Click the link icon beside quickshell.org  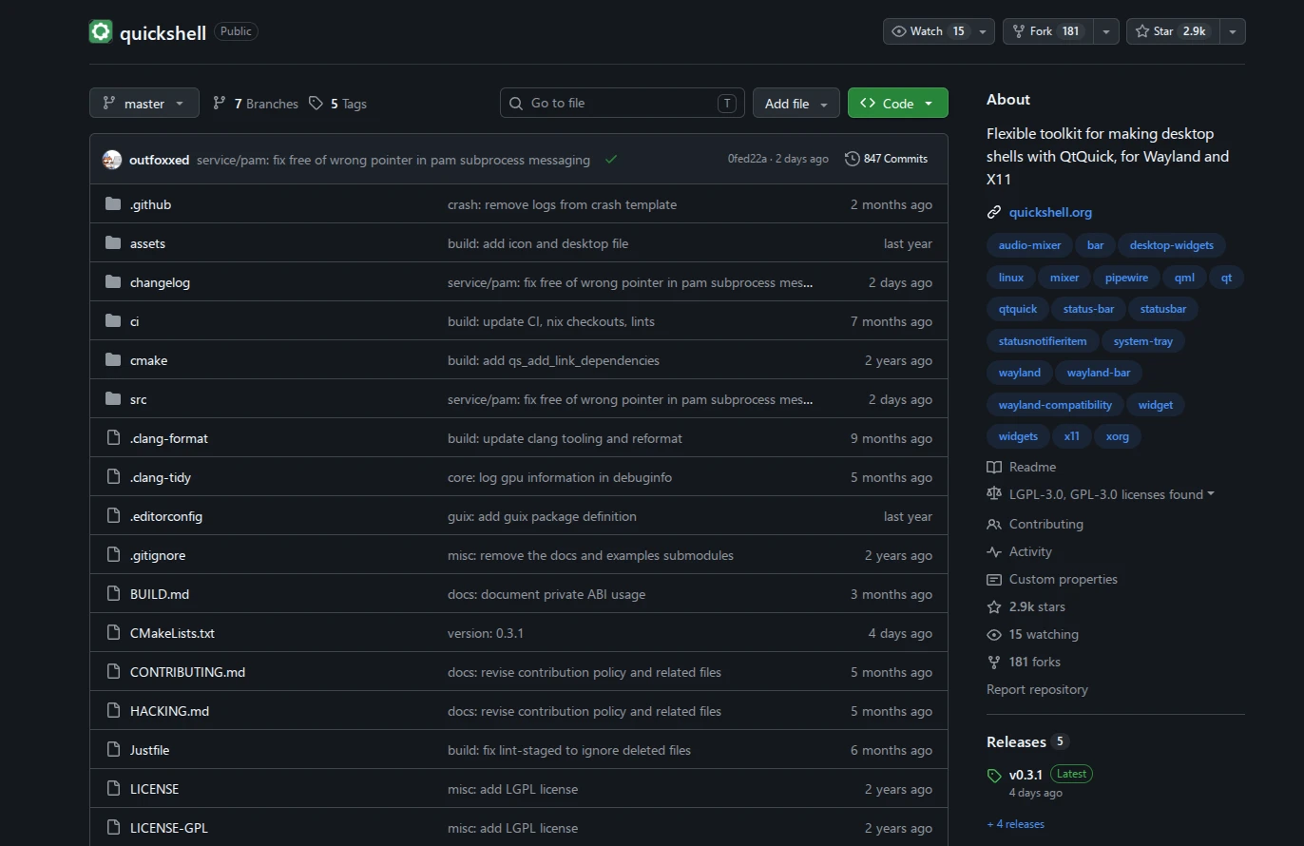994,212
